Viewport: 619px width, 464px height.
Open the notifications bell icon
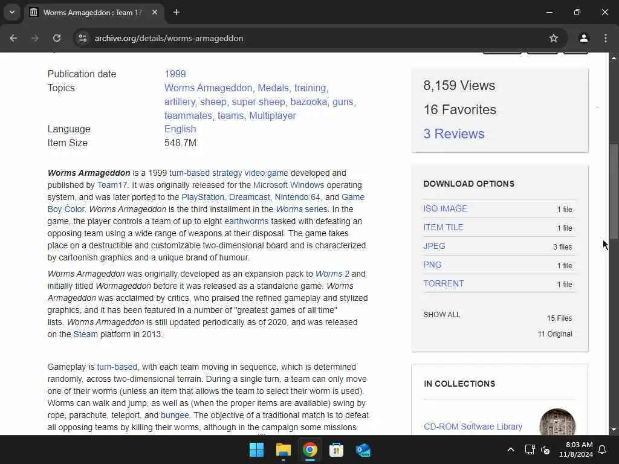(x=603, y=449)
